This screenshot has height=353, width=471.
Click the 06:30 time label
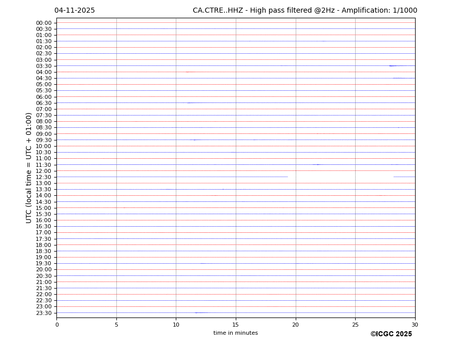(x=44, y=103)
